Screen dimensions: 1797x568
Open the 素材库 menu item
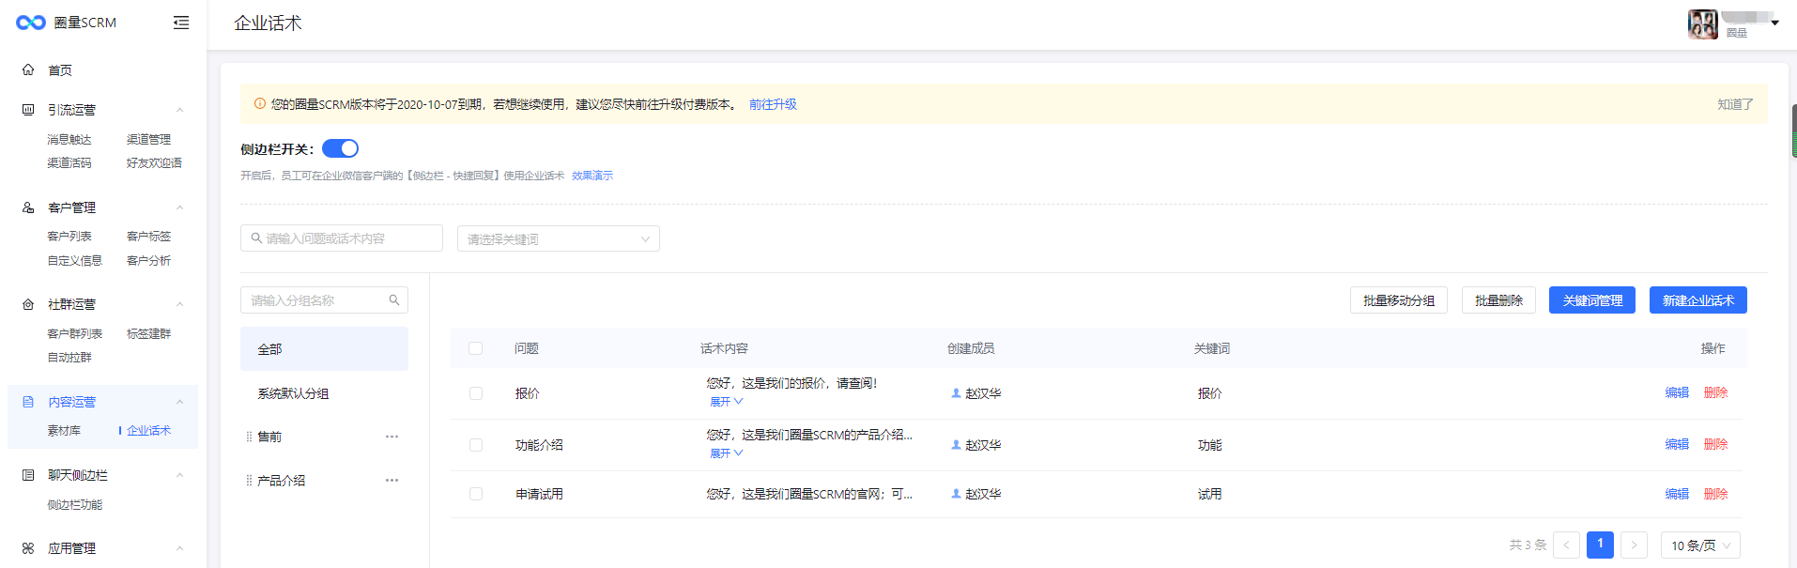[64, 431]
